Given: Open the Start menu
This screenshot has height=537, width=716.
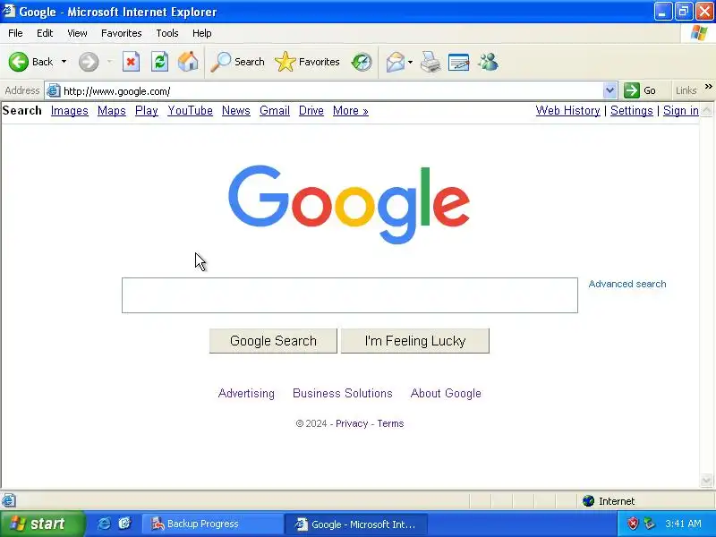Looking at the screenshot, I should (42, 524).
